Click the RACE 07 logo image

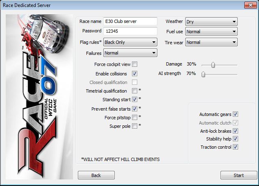click(x=39, y=97)
